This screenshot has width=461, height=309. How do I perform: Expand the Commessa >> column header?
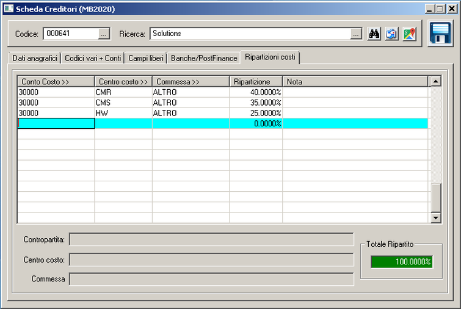coord(191,81)
